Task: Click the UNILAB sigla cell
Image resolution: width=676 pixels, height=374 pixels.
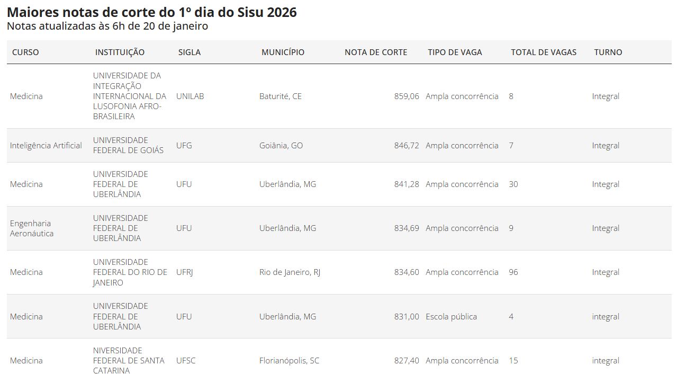Action: tap(190, 96)
